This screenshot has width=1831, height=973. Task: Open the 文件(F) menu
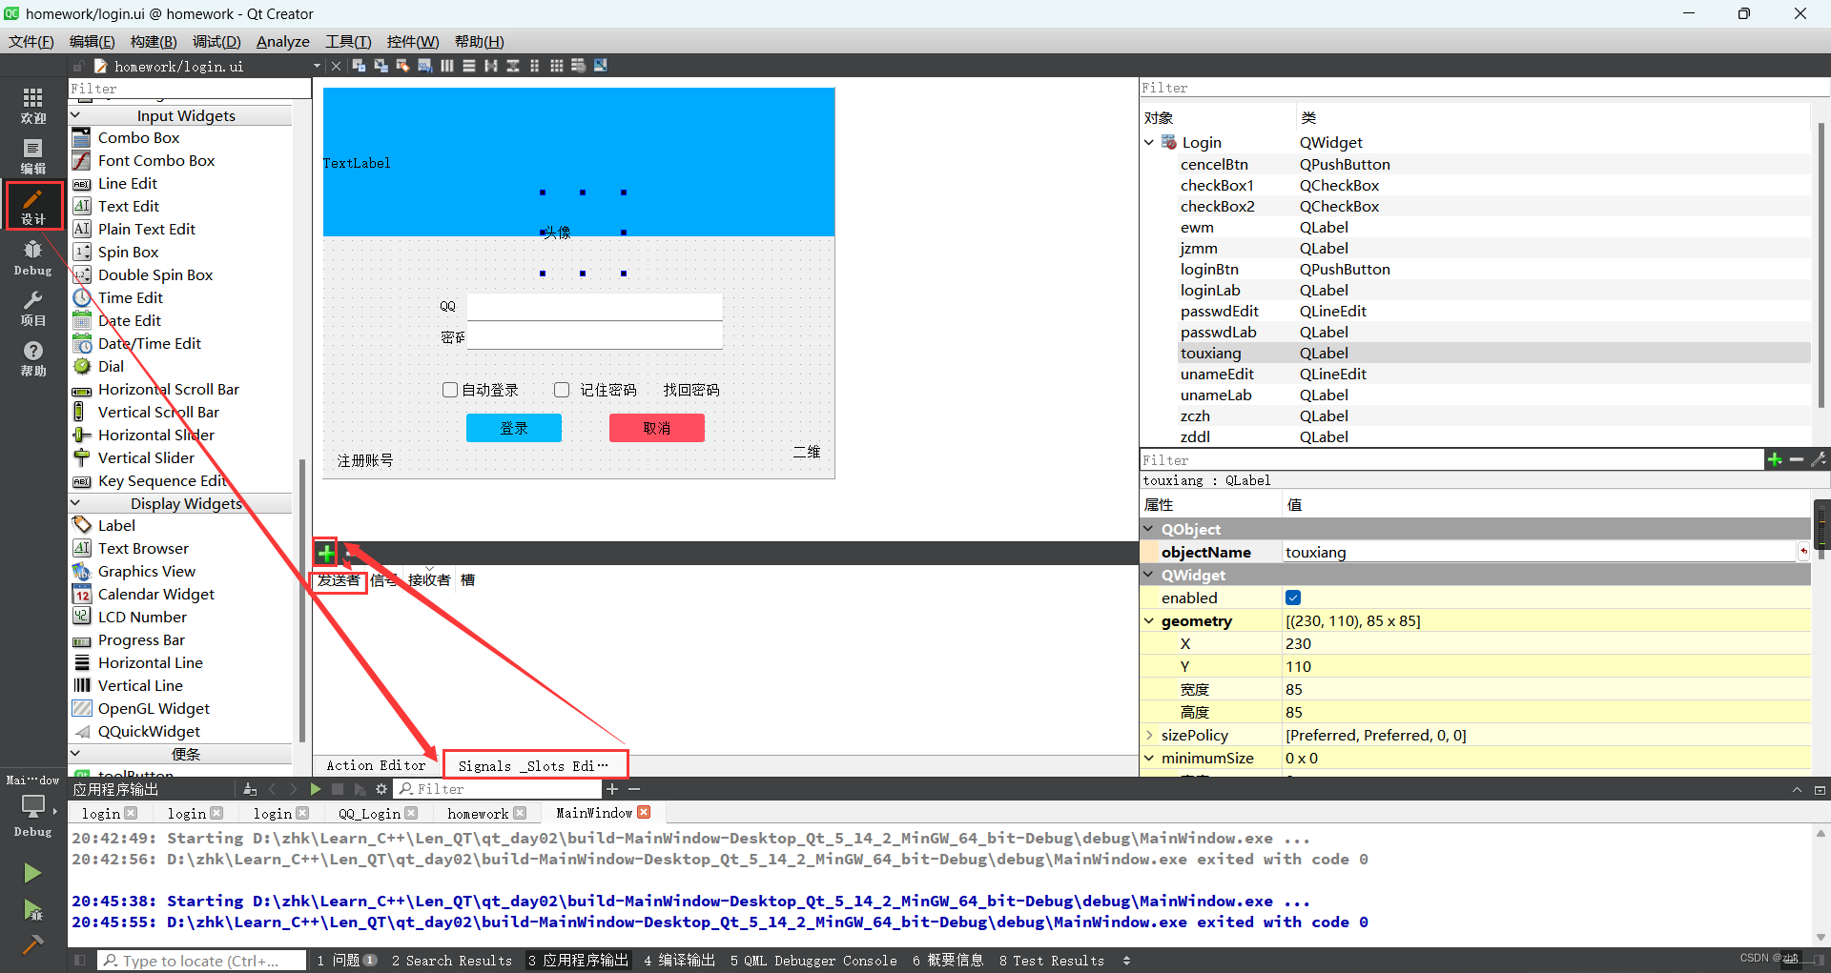click(x=31, y=41)
